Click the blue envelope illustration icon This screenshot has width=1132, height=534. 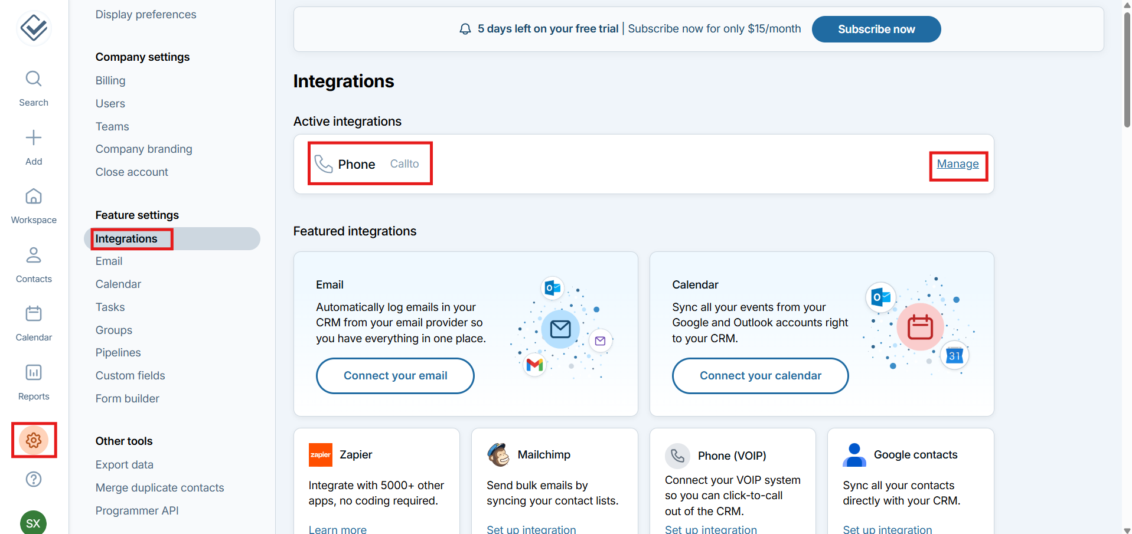(560, 329)
